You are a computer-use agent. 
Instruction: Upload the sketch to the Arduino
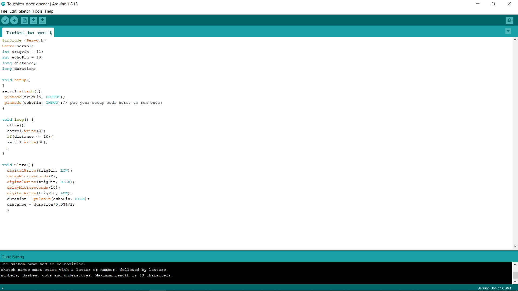pyautogui.click(x=14, y=20)
